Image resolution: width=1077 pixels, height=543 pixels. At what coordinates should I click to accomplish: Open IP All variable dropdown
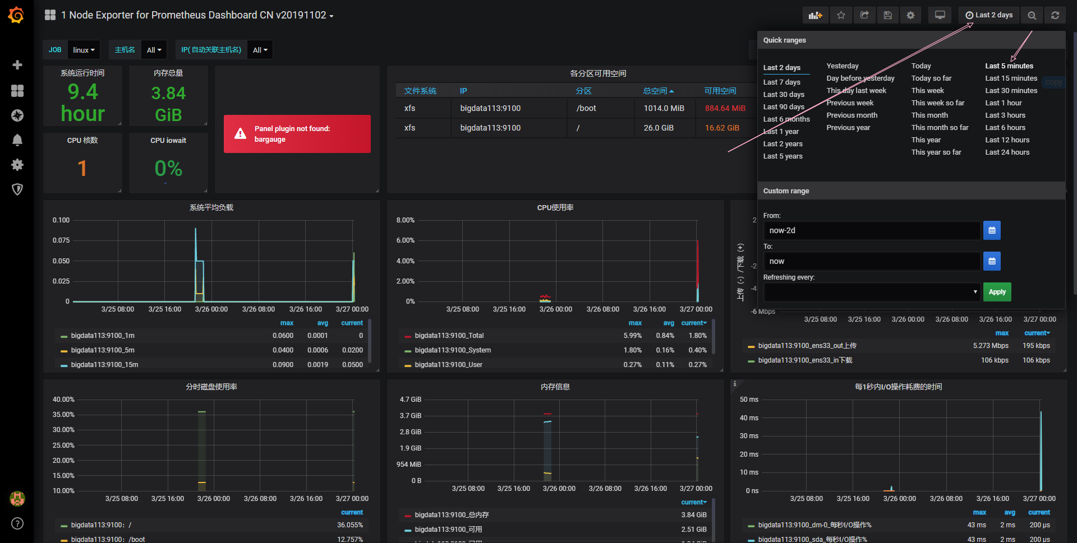click(x=260, y=50)
